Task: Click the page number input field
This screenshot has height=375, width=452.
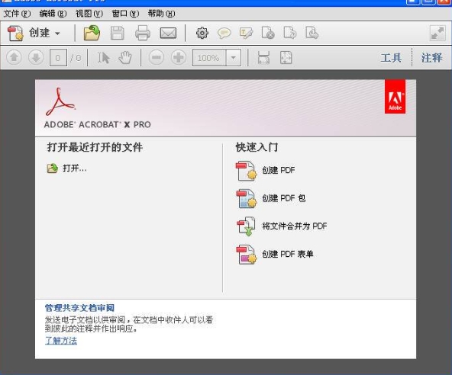Action: (x=58, y=58)
